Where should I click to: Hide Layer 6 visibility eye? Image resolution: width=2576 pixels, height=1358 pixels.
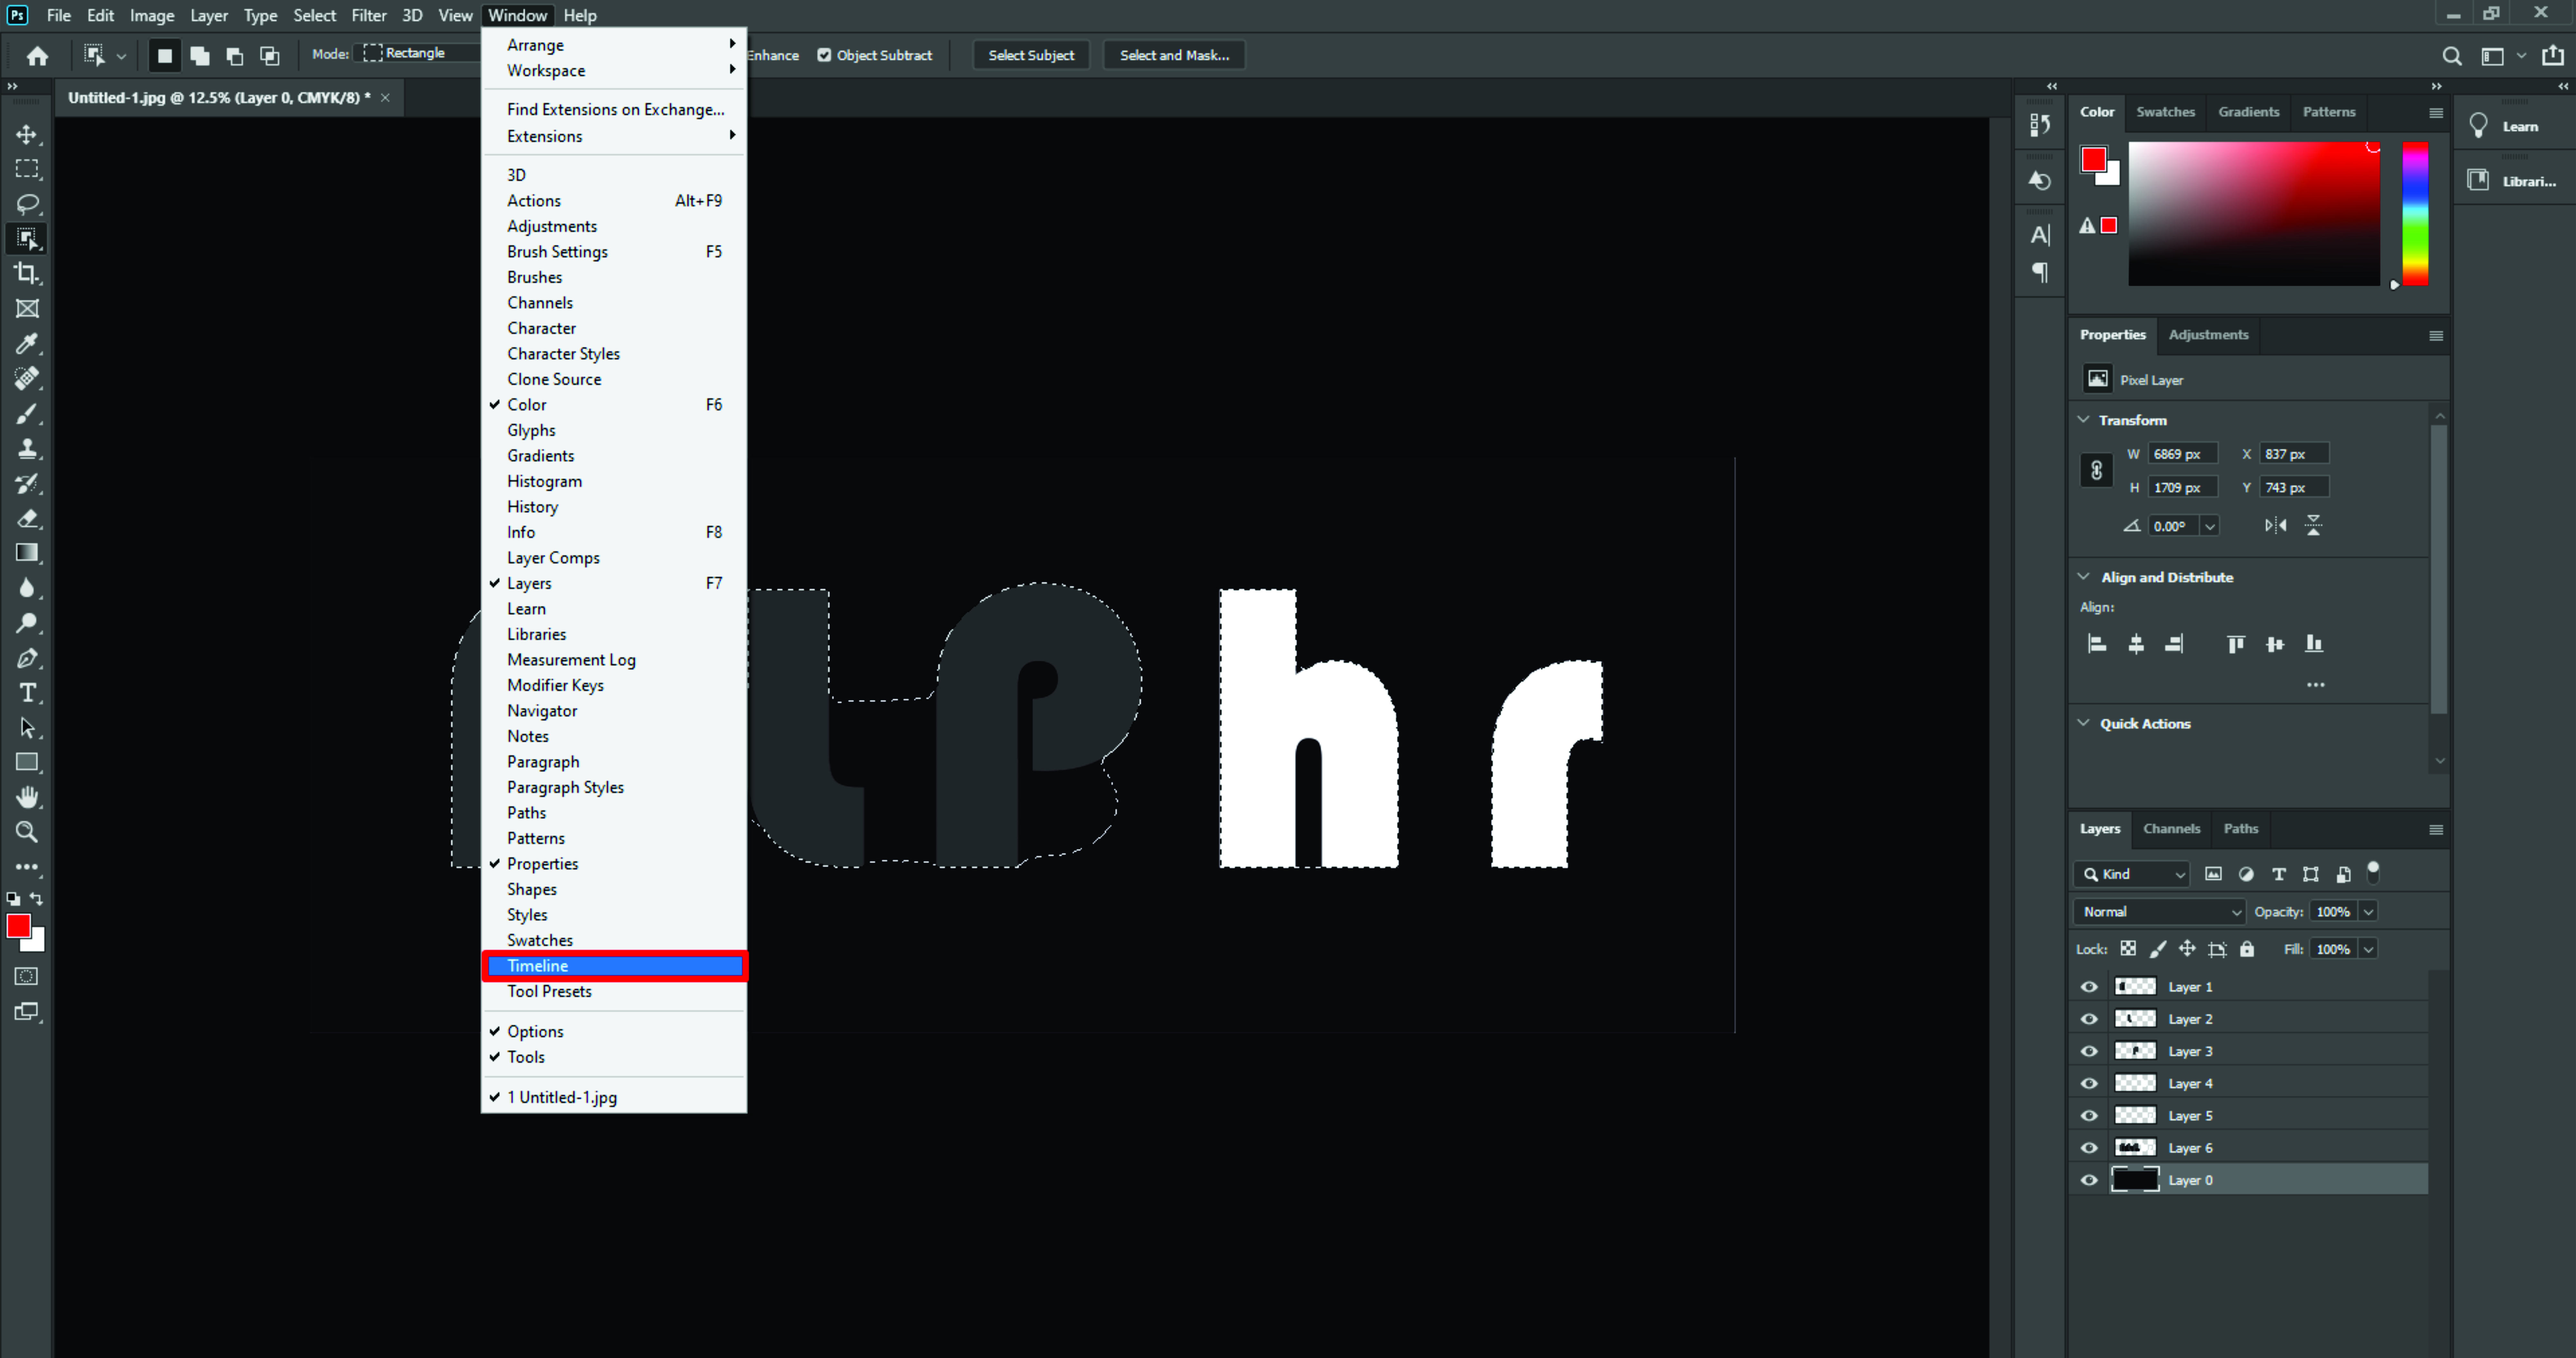[2089, 1148]
